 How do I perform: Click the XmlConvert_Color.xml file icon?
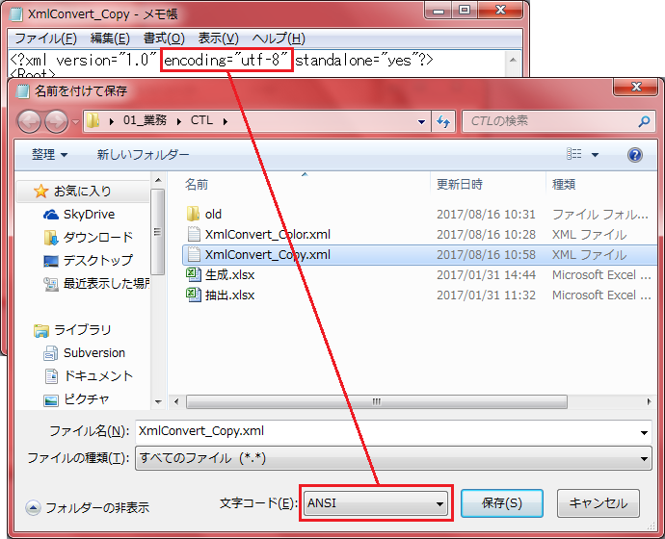(x=194, y=234)
